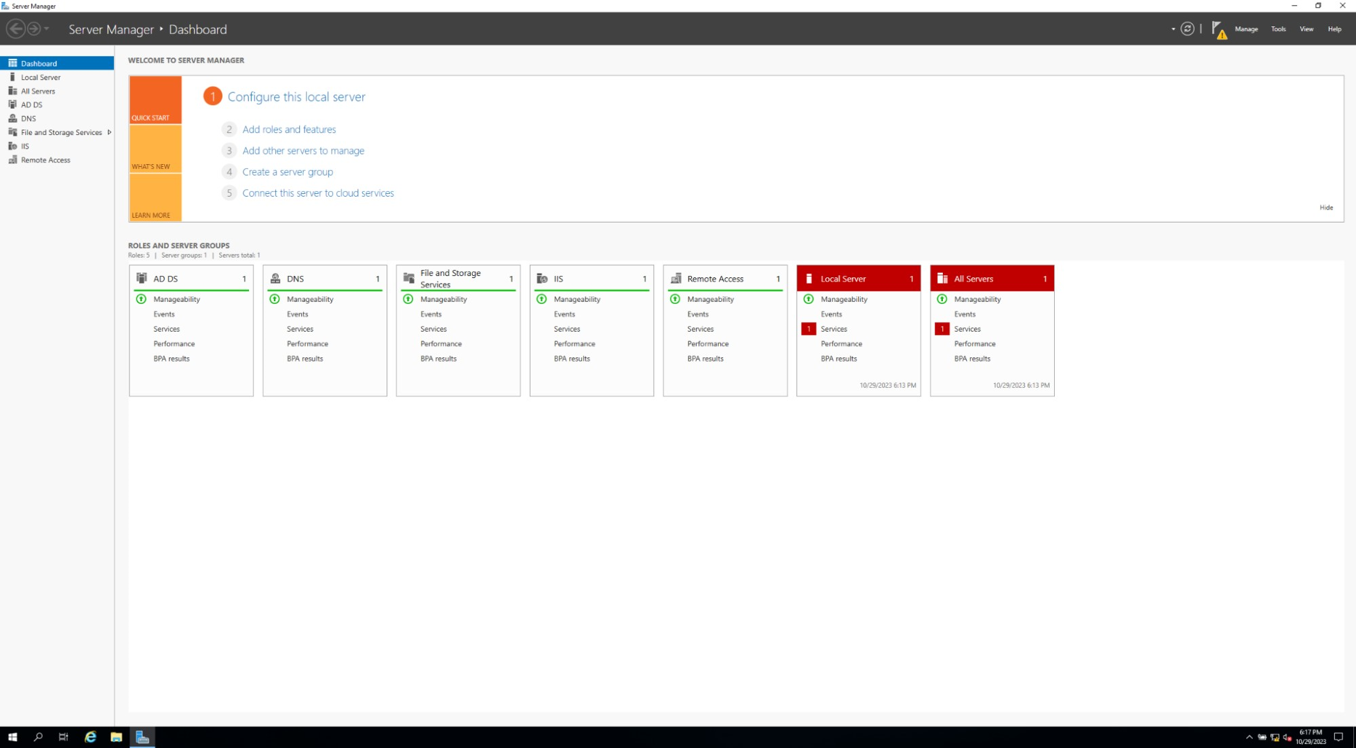Launch Internet Explorer from the taskbar
This screenshot has height=748, width=1356.
(89, 736)
